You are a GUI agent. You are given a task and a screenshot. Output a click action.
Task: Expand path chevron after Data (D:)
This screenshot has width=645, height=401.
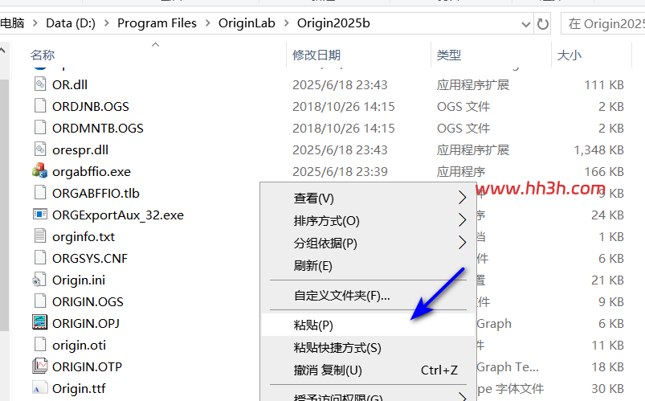[x=107, y=23]
